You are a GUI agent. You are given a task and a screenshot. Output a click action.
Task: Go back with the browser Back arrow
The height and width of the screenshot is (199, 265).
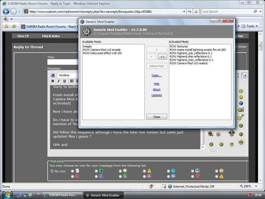[x=6, y=12]
